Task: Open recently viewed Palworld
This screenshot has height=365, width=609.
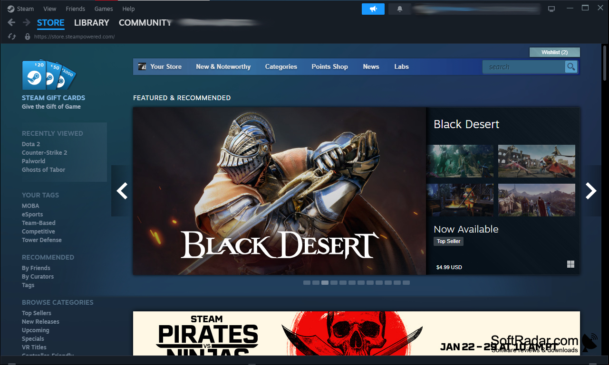Action: pos(33,161)
